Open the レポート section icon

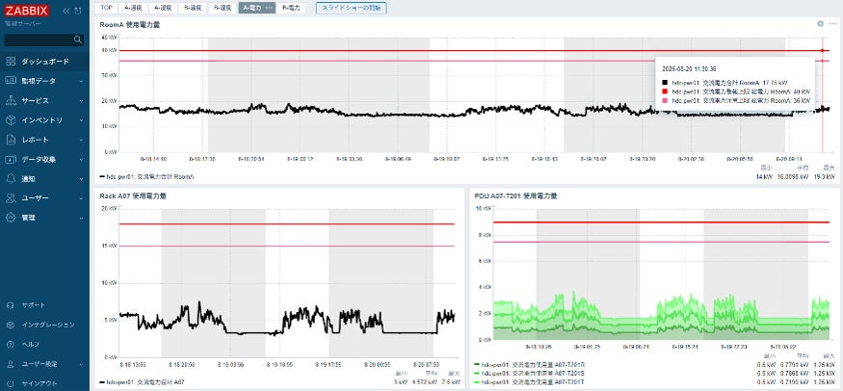(11, 140)
